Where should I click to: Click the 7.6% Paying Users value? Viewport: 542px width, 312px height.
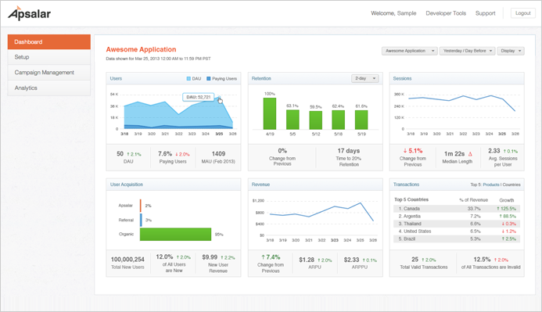[165, 154]
